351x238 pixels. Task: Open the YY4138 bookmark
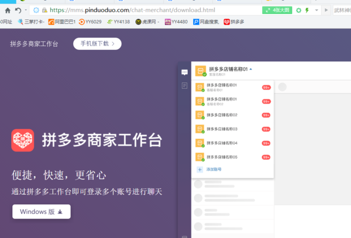pyautogui.click(x=118, y=22)
